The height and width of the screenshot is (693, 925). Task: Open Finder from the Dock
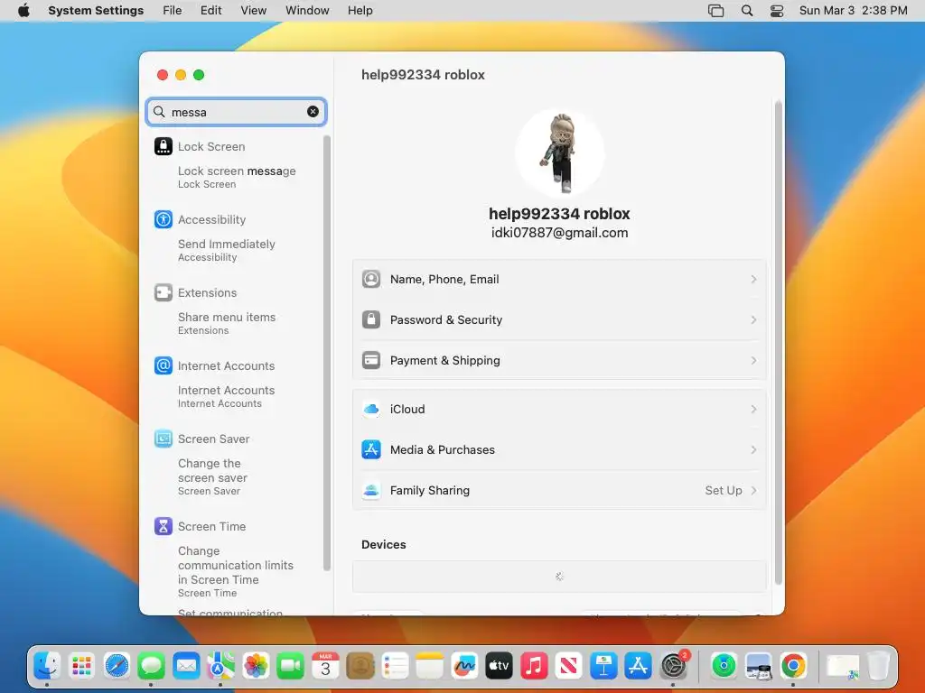[47, 666]
